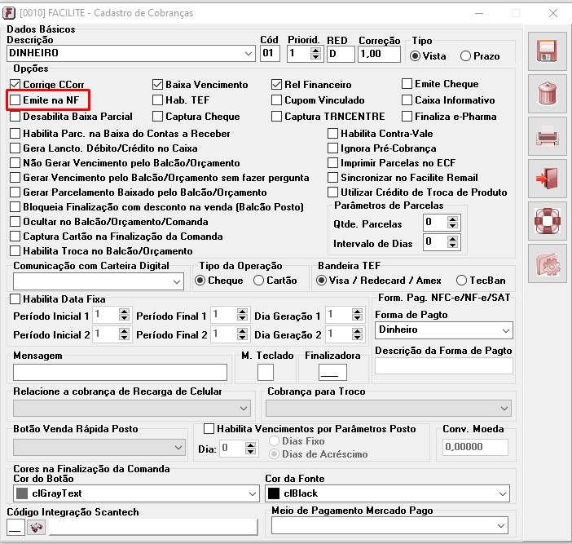Viewport: 572px width, 544px height.
Task: Click the FACILITE app icon in title bar
Action: pos(9,13)
